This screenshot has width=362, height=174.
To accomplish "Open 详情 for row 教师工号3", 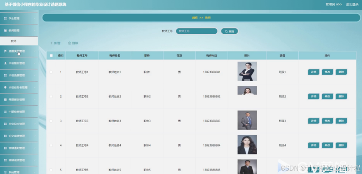I will coord(313,121).
